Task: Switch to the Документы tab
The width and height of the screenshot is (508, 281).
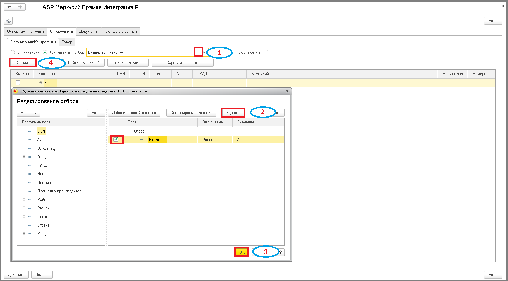Action: [x=89, y=31]
